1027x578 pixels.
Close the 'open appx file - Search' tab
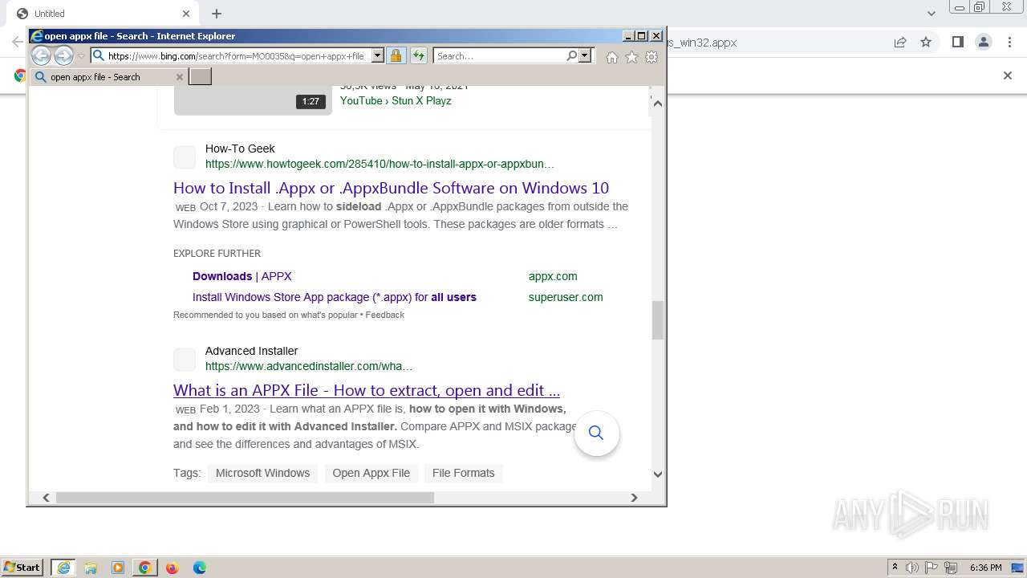click(180, 77)
